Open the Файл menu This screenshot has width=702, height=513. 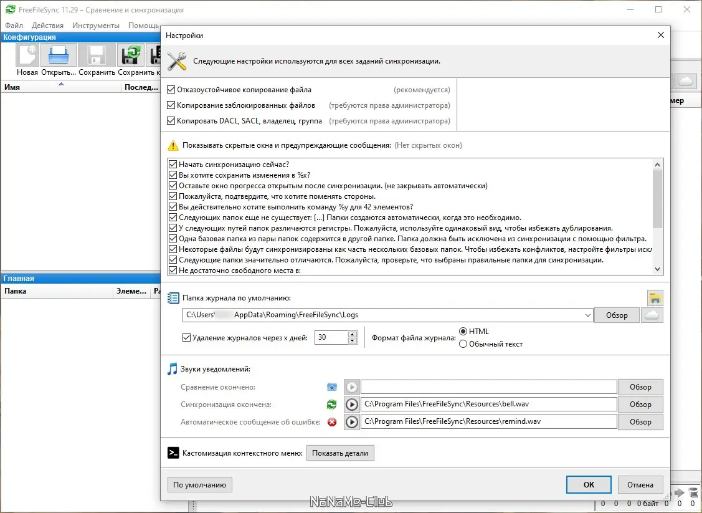(14, 26)
